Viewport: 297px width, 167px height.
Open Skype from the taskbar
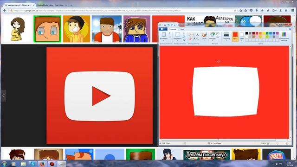(32, 164)
